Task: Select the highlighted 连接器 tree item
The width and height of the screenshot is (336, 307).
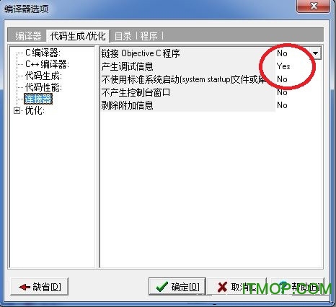Action: (38, 99)
